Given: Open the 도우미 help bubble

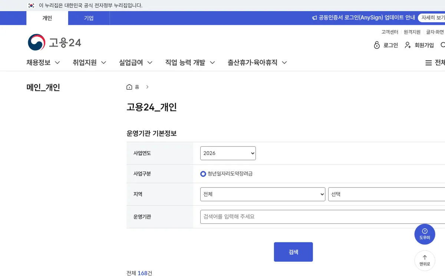Looking at the screenshot, I should pyautogui.click(x=425, y=234).
